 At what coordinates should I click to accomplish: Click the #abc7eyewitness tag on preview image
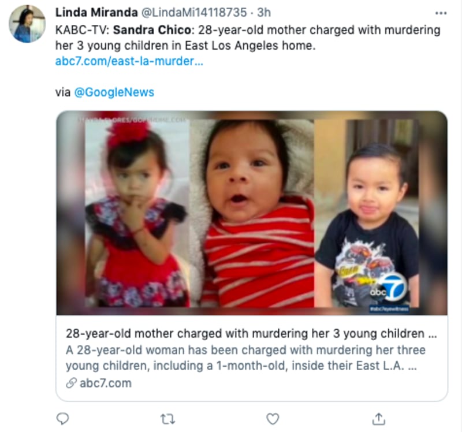[x=389, y=309]
